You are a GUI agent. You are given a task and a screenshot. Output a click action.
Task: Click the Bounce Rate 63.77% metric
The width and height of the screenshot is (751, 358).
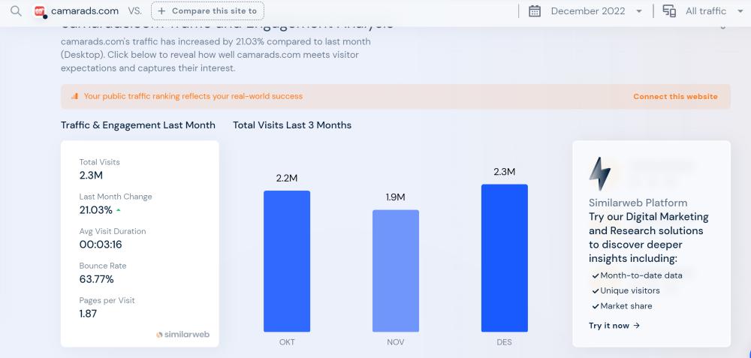click(102, 273)
